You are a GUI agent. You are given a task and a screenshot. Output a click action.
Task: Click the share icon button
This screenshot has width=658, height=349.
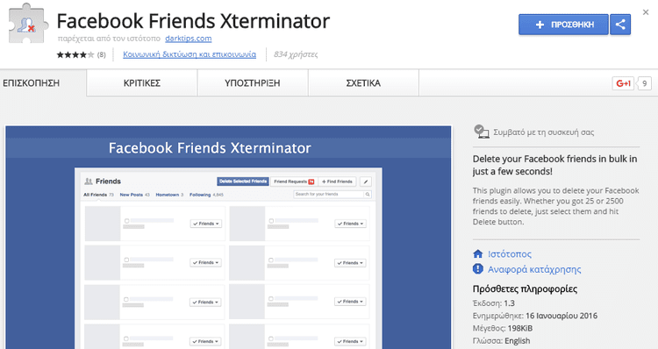click(620, 25)
